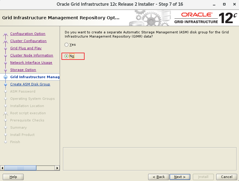Screen dimensions: 239x181
Task: Open Network Interface Usage step
Action: 31,63
